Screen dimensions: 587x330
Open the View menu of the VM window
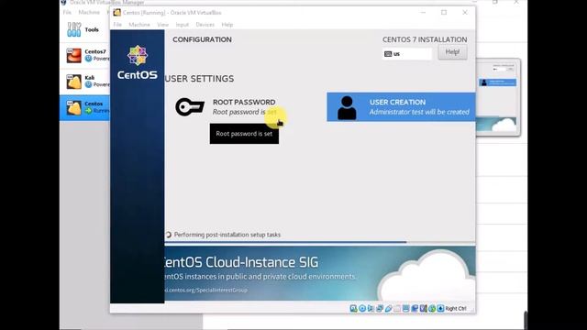tap(162, 25)
